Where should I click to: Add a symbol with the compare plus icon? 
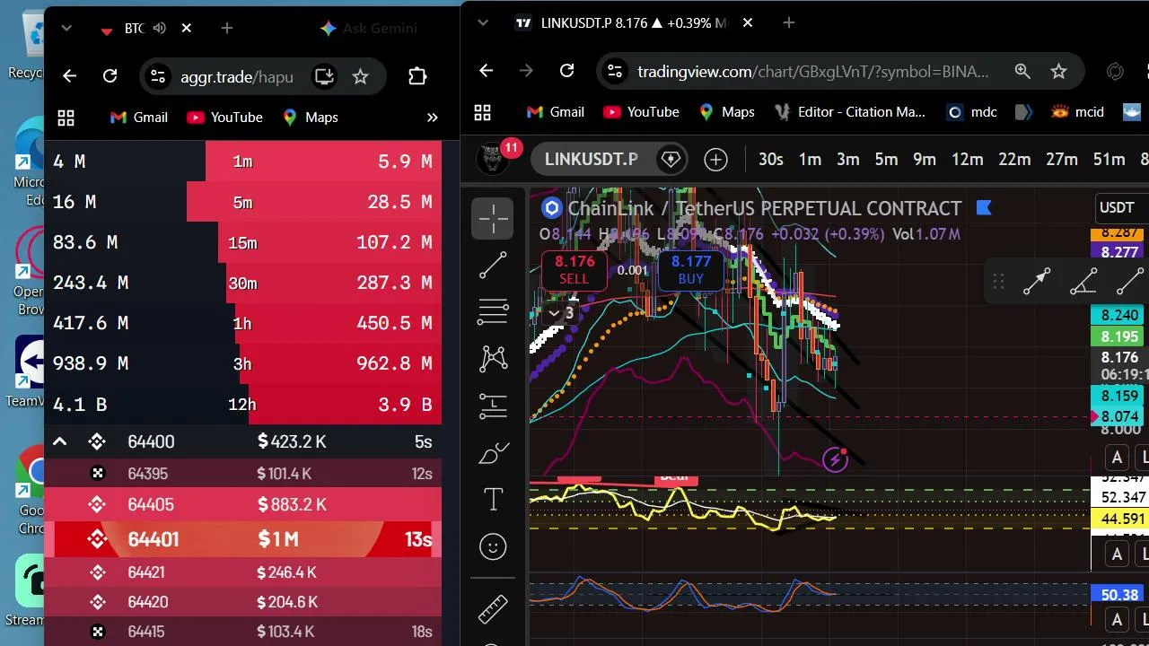715,160
